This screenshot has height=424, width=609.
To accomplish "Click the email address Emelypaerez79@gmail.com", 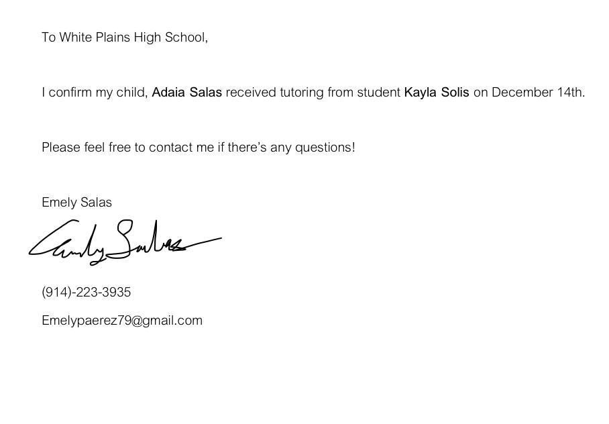I will pos(121,321).
